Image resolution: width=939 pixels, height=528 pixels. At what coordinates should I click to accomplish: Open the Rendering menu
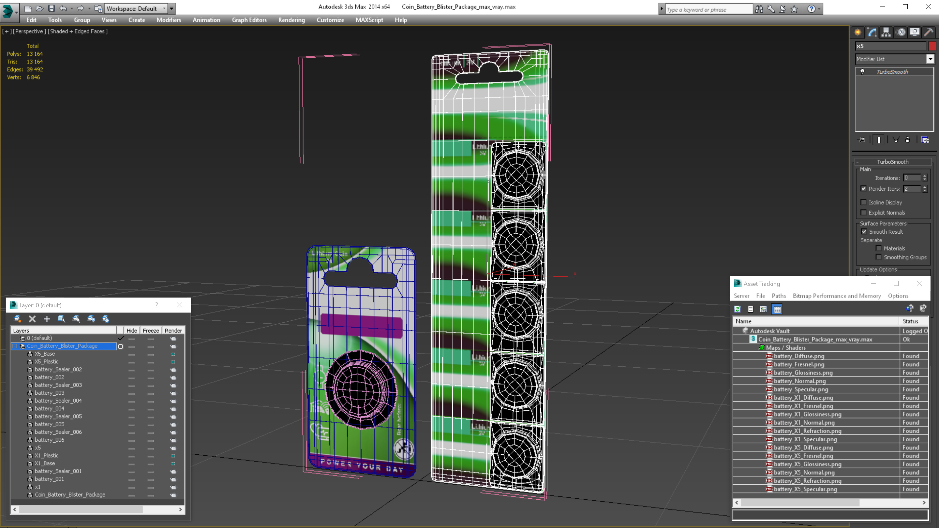click(x=291, y=20)
